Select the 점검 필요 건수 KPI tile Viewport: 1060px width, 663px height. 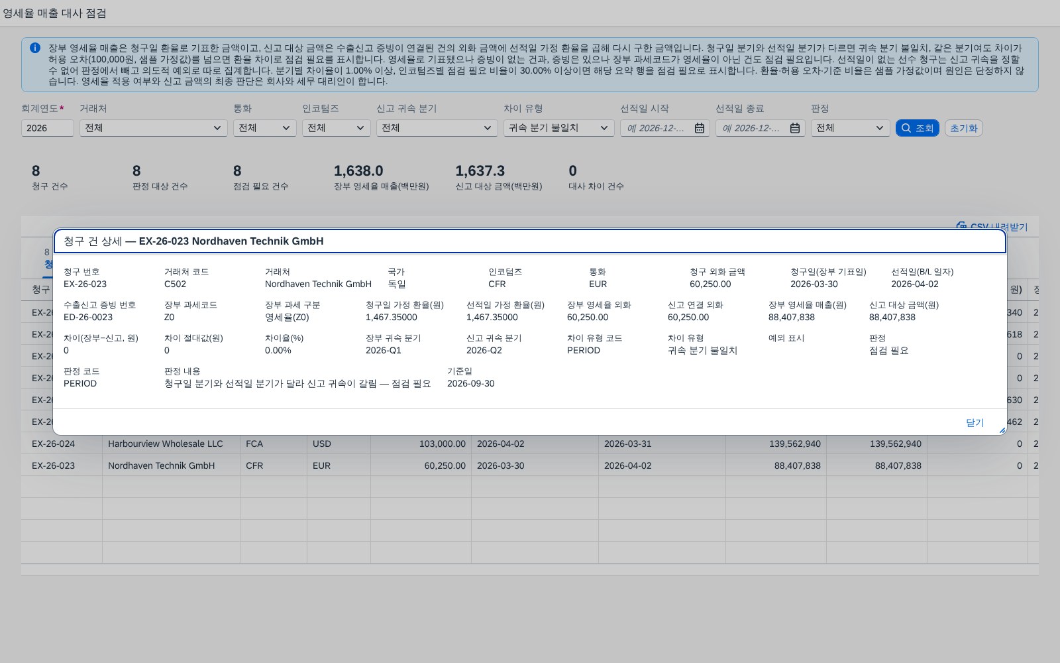261,177
